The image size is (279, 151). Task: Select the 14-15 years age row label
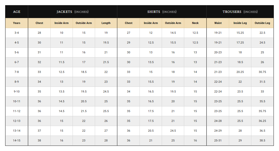tap(17, 140)
